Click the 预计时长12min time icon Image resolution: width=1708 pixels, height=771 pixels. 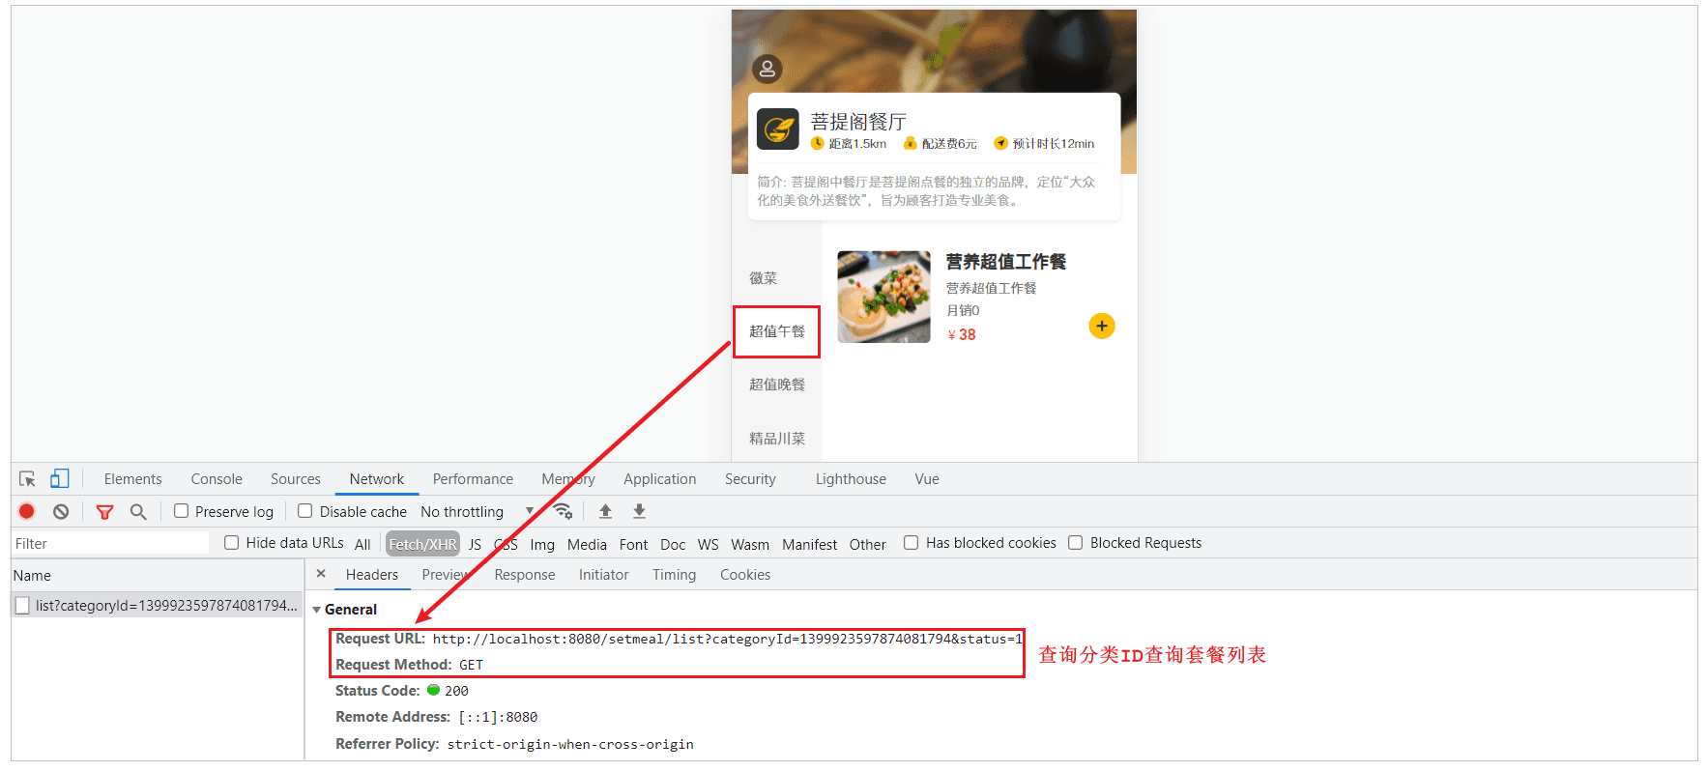pos(1001,143)
